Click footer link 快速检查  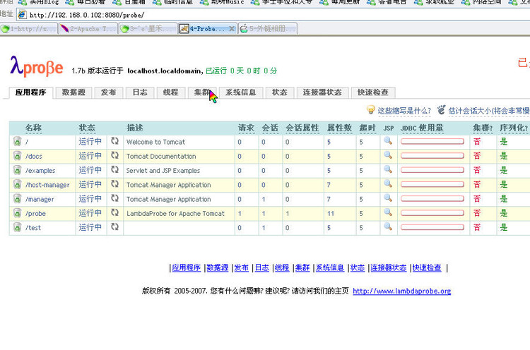pos(427,268)
